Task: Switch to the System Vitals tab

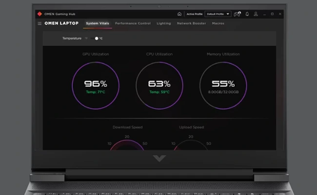Action: [98, 23]
